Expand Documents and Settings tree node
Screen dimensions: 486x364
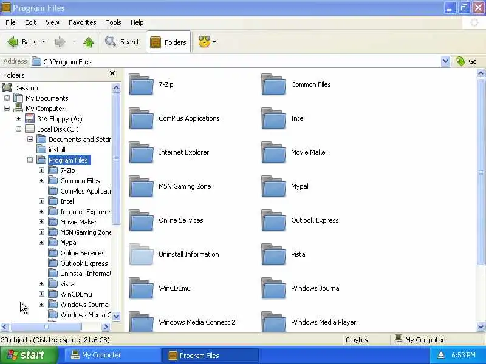coord(30,140)
